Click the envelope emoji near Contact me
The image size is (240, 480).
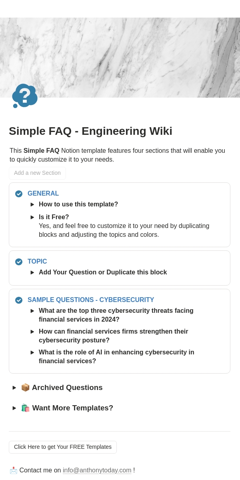[14, 470]
